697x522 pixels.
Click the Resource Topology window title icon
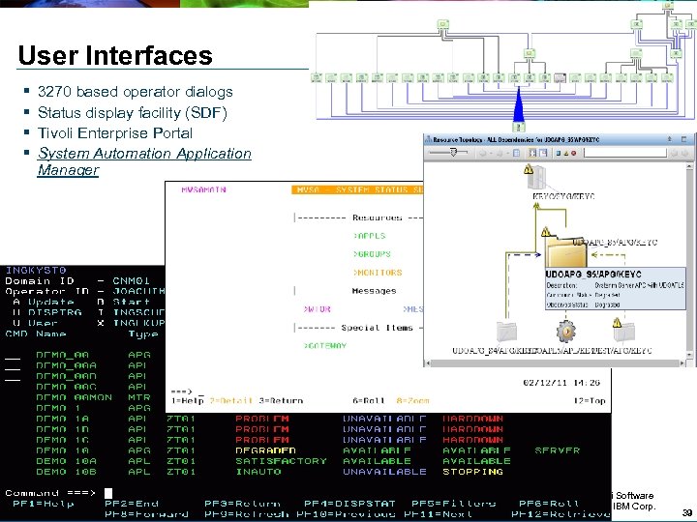(428, 139)
